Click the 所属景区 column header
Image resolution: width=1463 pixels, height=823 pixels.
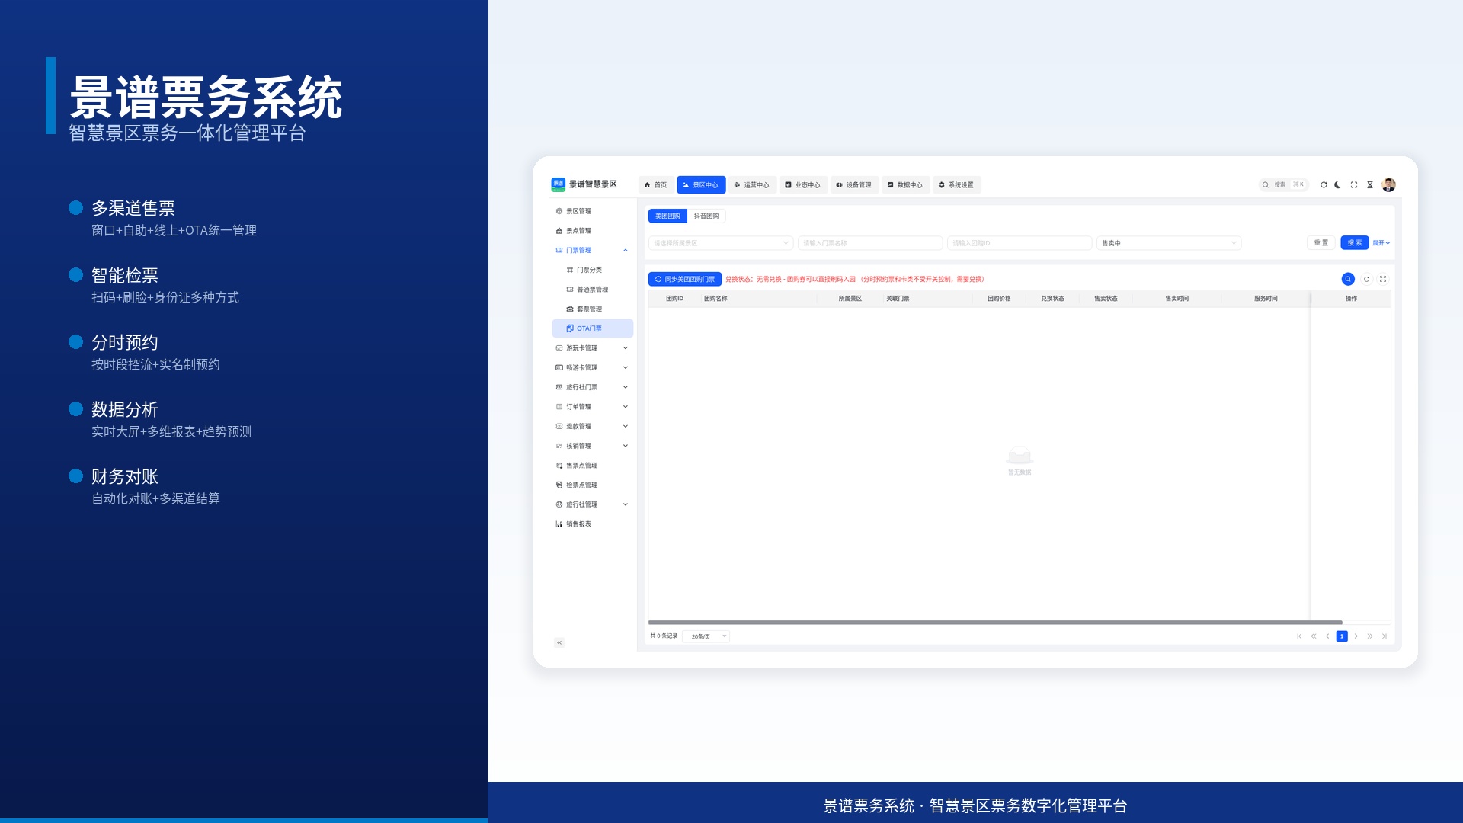point(850,299)
